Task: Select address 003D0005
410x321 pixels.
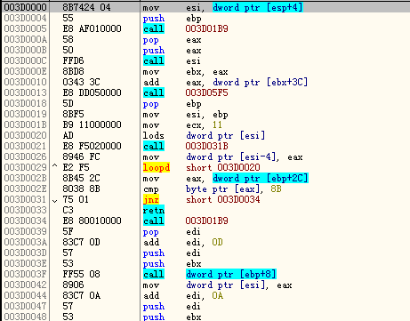Action: (26, 28)
